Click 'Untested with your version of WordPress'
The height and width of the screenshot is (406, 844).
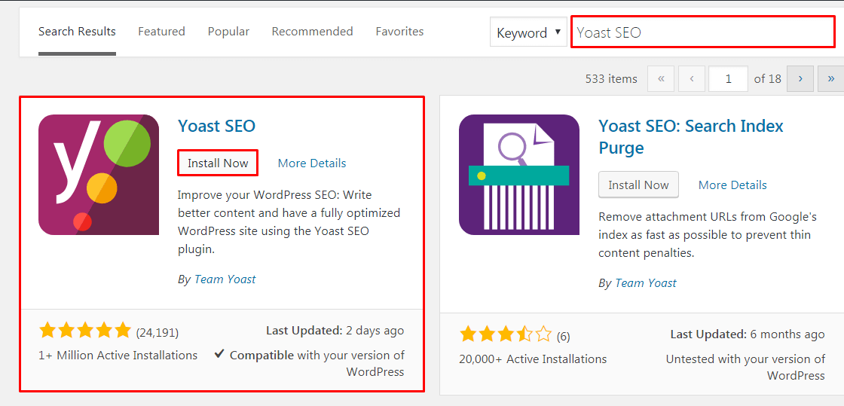point(745,368)
